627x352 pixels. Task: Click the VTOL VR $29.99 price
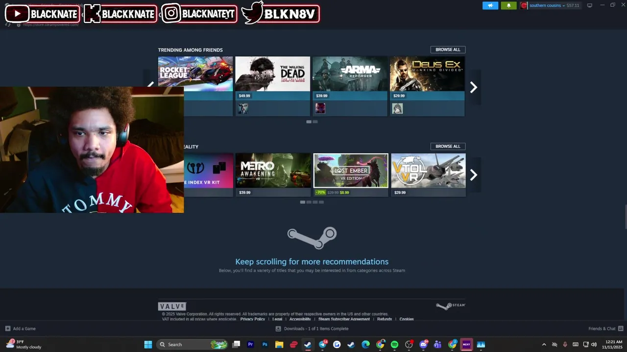[x=400, y=193]
